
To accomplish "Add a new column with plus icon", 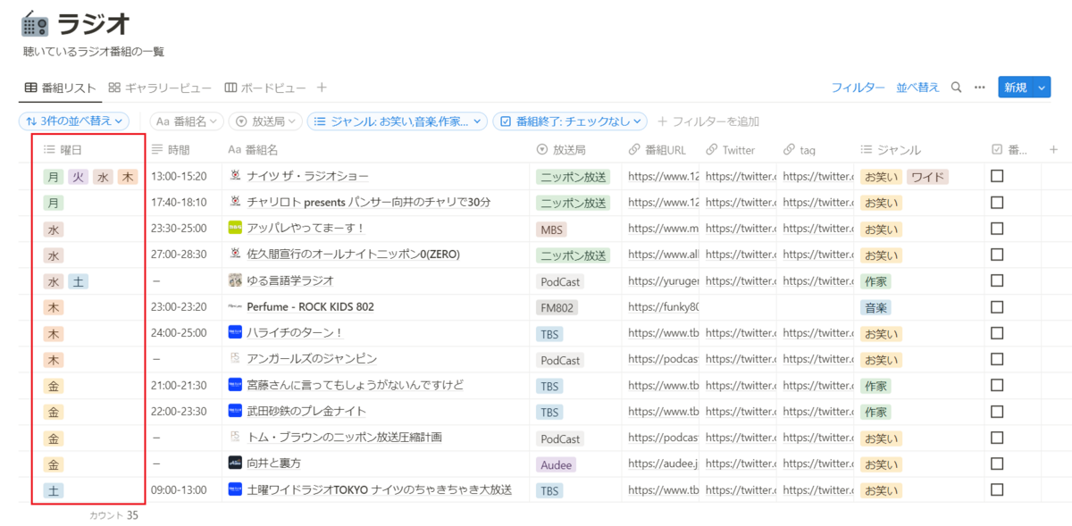I will (x=1053, y=150).
